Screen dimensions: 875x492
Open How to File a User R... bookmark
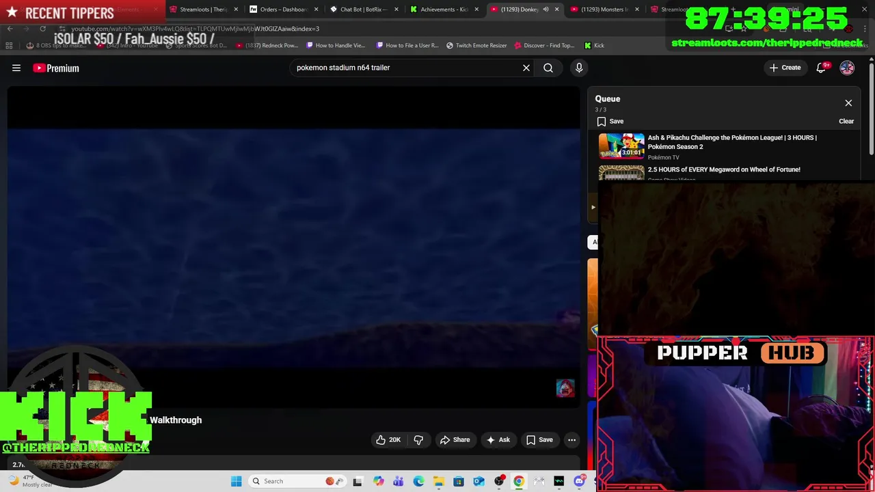click(x=407, y=46)
